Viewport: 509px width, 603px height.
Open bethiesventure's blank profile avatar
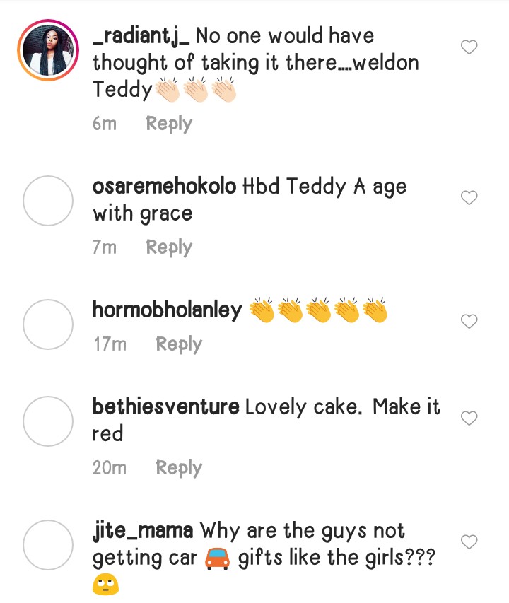tap(48, 421)
